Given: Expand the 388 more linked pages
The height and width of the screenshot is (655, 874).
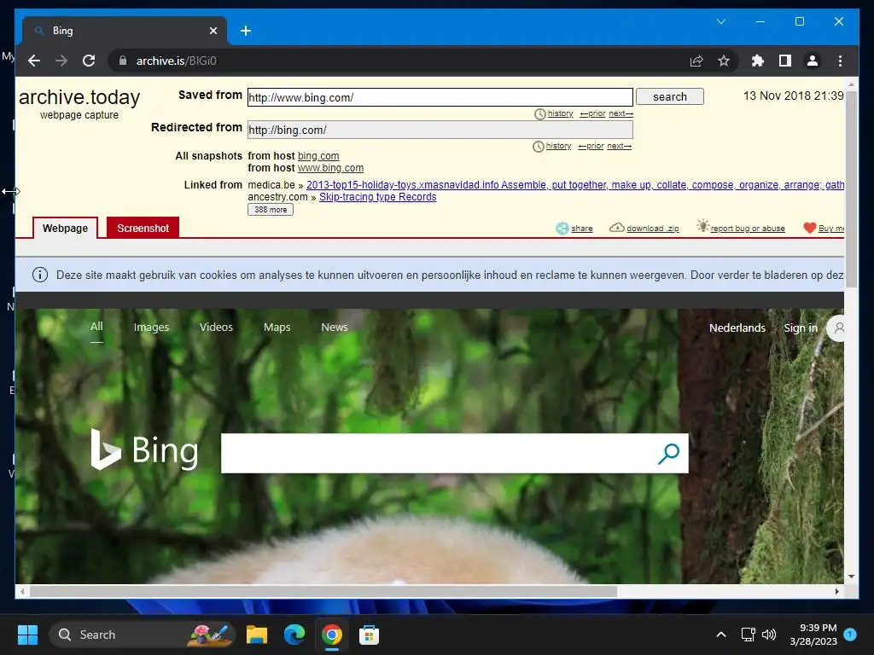Looking at the screenshot, I should click(271, 210).
